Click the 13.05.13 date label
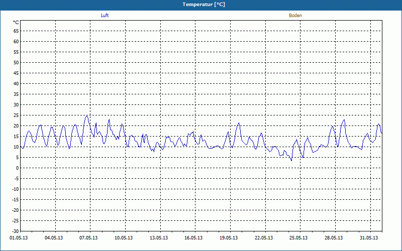This screenshot has width=402, height=251. (159, 238)
